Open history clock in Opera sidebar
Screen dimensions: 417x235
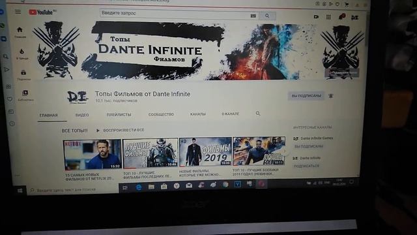click(x=12, y=123)
